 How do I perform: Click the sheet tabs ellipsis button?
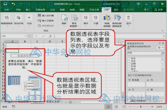(66, 102)
